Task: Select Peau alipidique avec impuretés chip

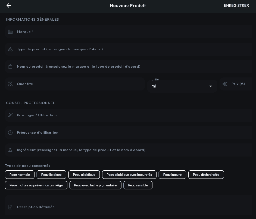Action: click(x=129, y=175)
